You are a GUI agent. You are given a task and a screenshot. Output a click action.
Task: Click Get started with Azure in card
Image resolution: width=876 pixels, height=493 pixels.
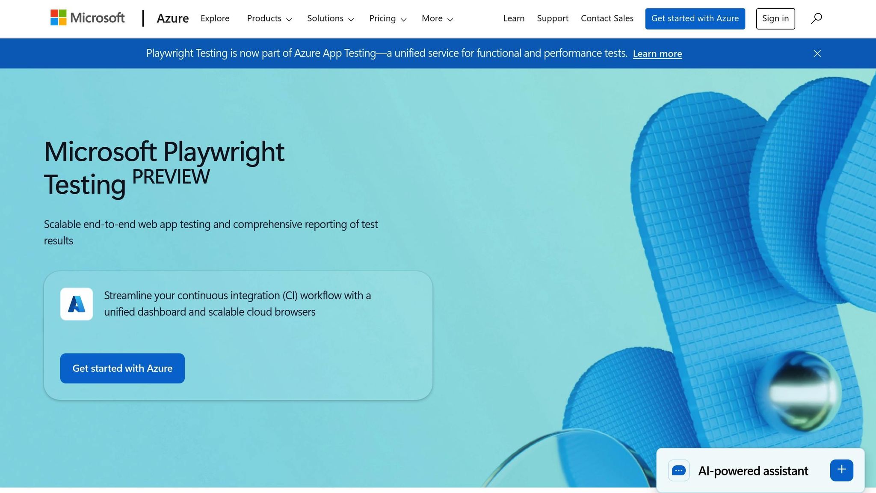(122, 368)
